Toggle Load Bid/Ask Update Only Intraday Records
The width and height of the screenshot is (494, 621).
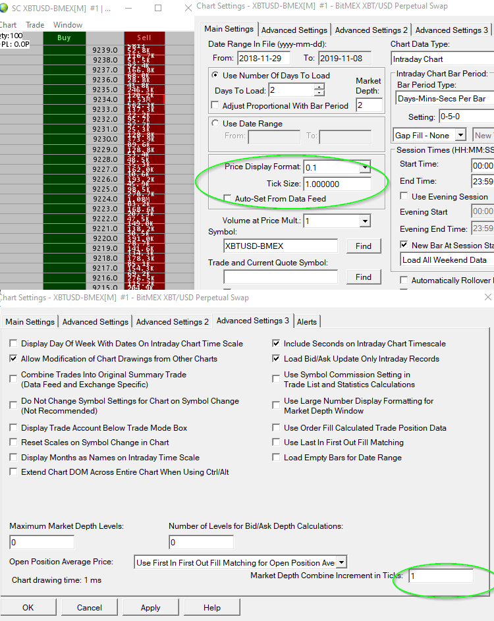(x=276, y=358)
